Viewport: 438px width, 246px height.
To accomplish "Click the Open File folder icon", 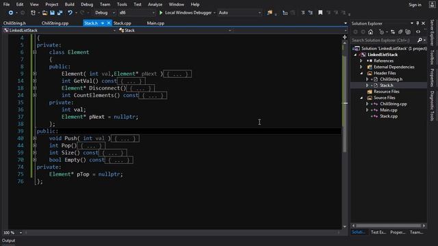I will (x=44, y=13).
